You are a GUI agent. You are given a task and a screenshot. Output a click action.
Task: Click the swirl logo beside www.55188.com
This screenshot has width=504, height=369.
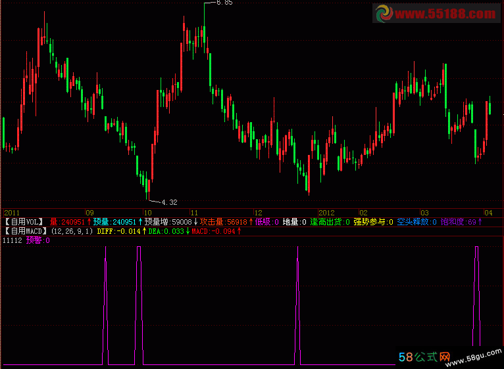pyautogui.click(x=384, y=13)
